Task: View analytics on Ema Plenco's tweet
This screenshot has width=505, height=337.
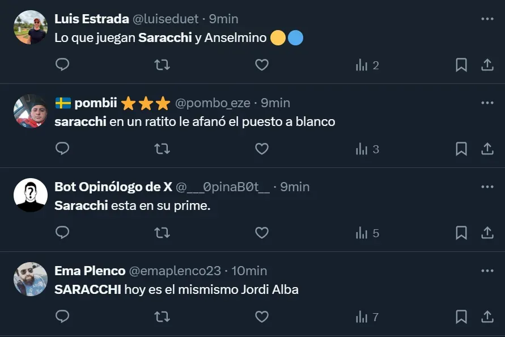Action: (x=367, y=317)
